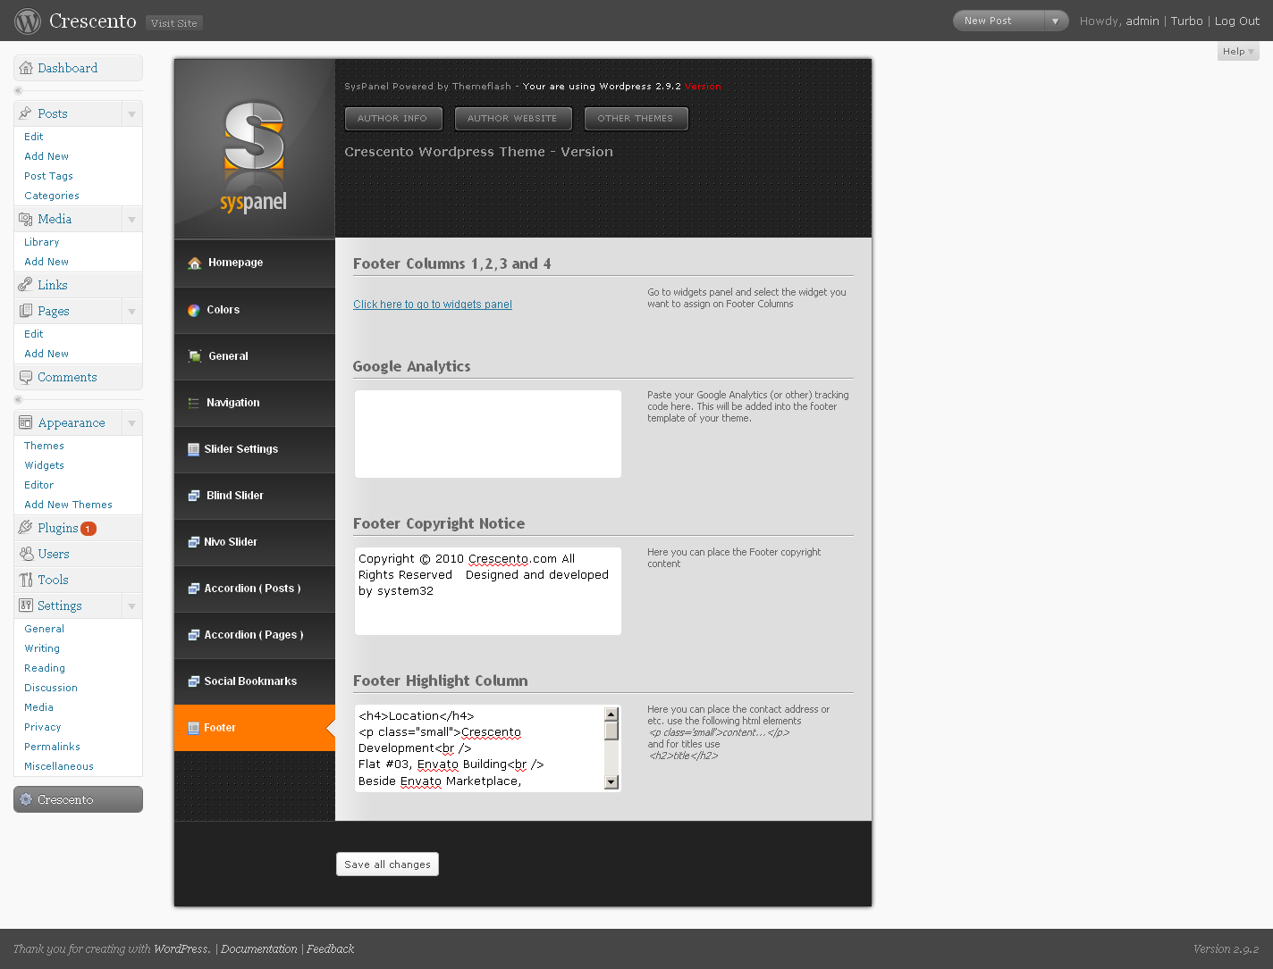Click the General tab icon in SysPanel

click(x=195, y=355)
